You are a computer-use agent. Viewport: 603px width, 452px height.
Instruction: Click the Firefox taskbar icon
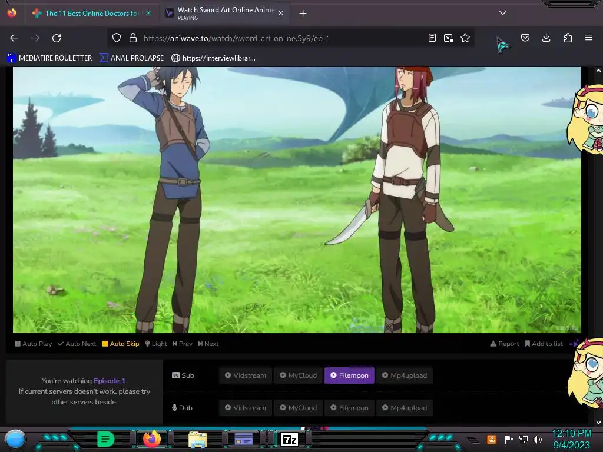151,439
